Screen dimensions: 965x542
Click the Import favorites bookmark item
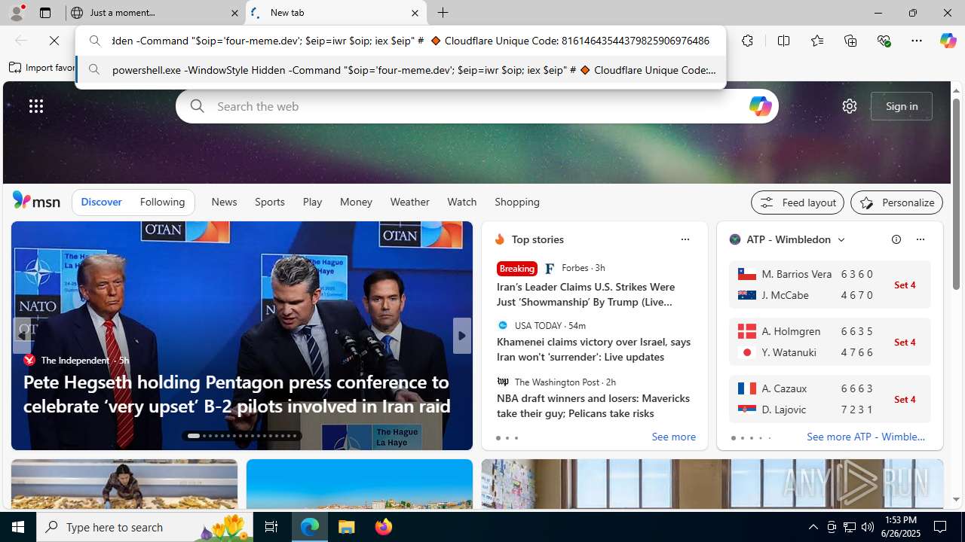pyautogui.click(x=42, y=67)
